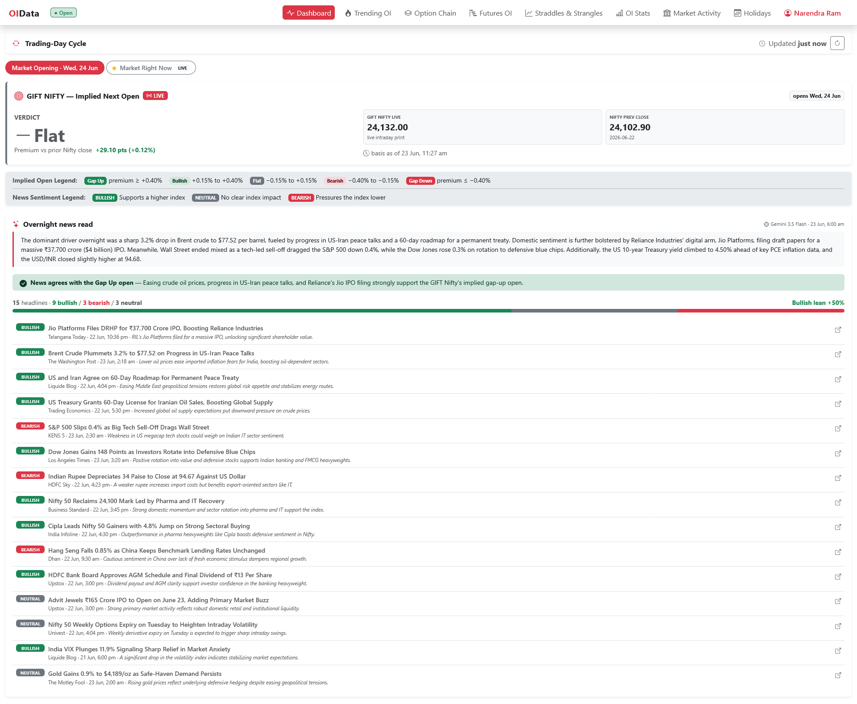Click the sentiment bar's red bearish segment
The width and height of the screenshot is (857, 704).
click(x=761, y=311)
